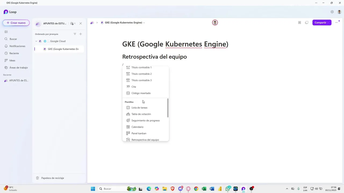This screenshot has width=344, height=193.
Task: Click workspace icon in breadcrumb
Action: (x=92, y=23)
